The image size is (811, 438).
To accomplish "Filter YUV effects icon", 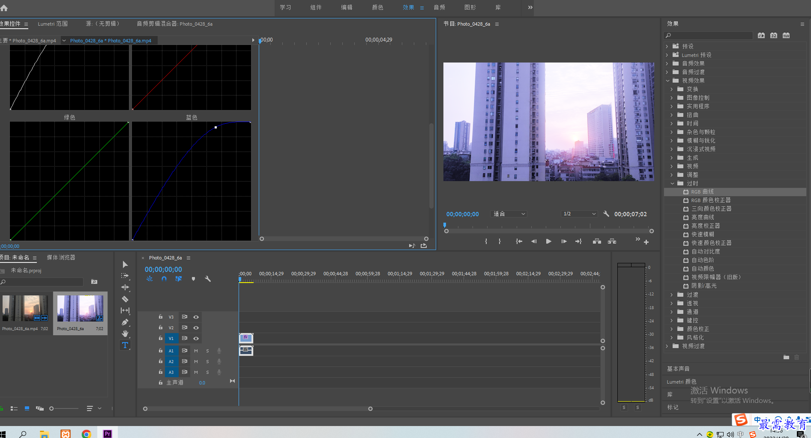I will (786, 36).
